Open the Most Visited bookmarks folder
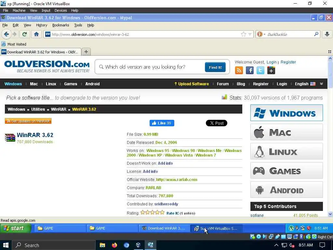Viewport: 333px width, 250px height. pyautogui.click(x=14, y=44)
